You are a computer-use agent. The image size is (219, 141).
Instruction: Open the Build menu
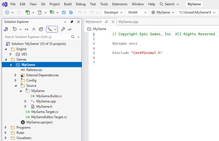click(68, 4)
